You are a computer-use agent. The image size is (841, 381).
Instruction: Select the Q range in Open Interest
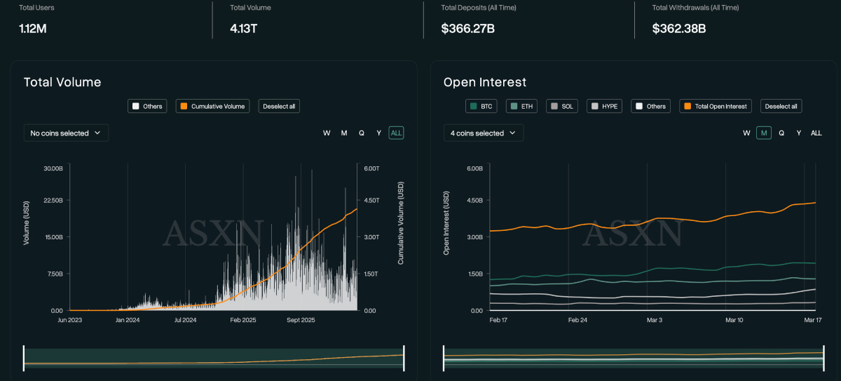[x=781, y=133]
